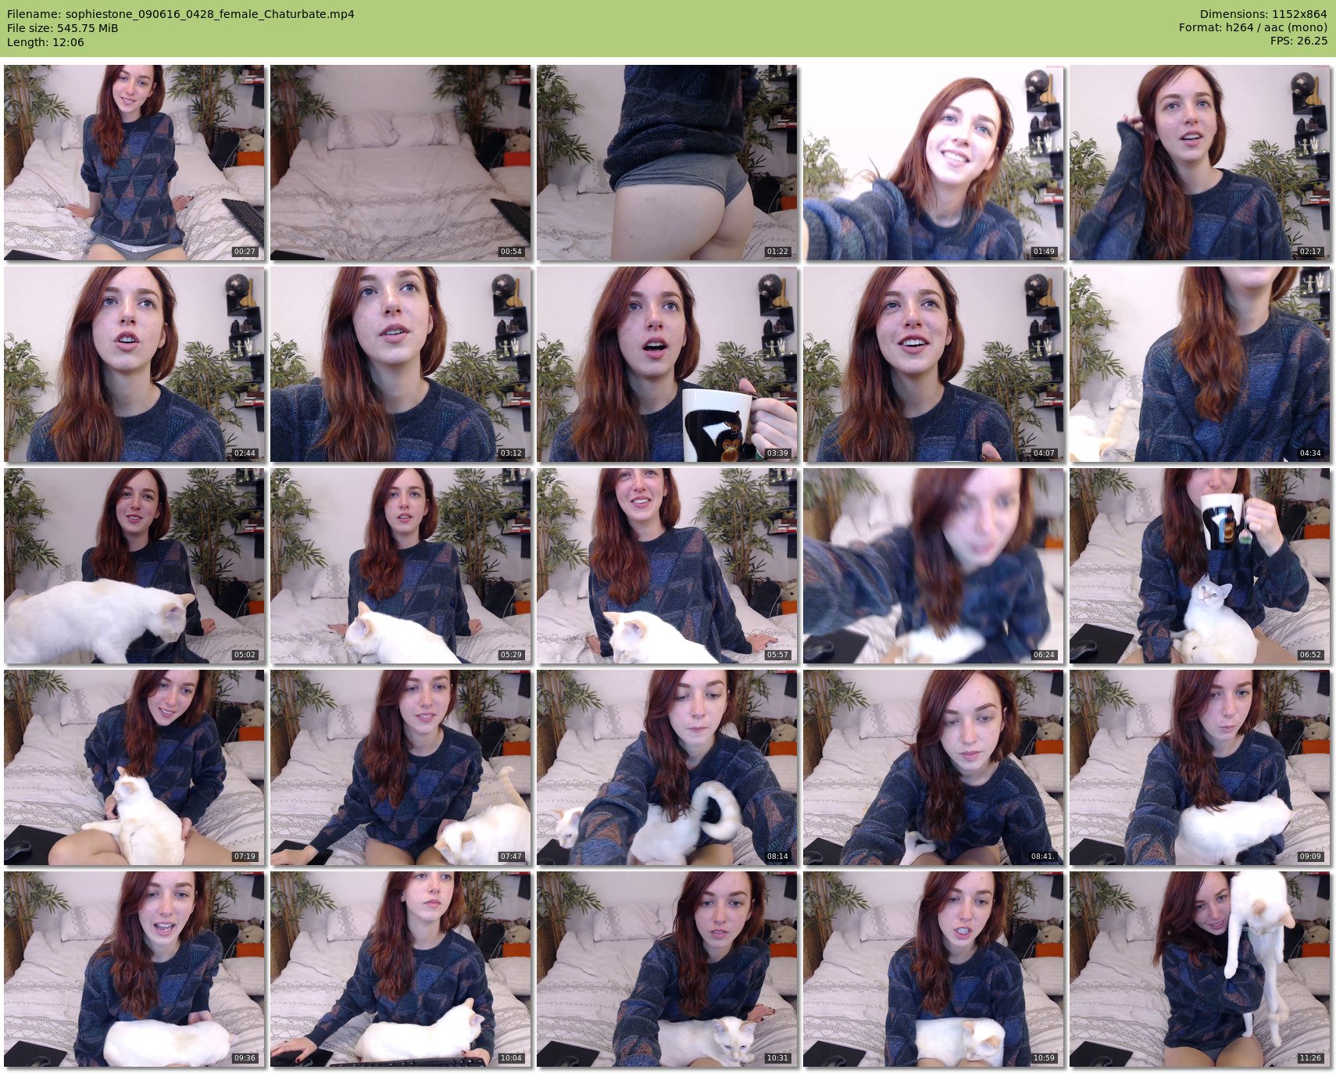Open the thumbnail stamped 03:12
This screenshot has height=1073, width=1336.
pyautogui.click(x=401, y=364)
